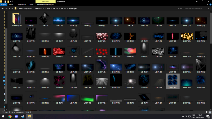The image size is (212, 119).
Task: Open Google Chrome from the taskbar
Action: pos(10,116)
